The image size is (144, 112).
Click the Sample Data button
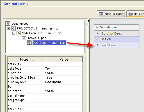(111, 14)
